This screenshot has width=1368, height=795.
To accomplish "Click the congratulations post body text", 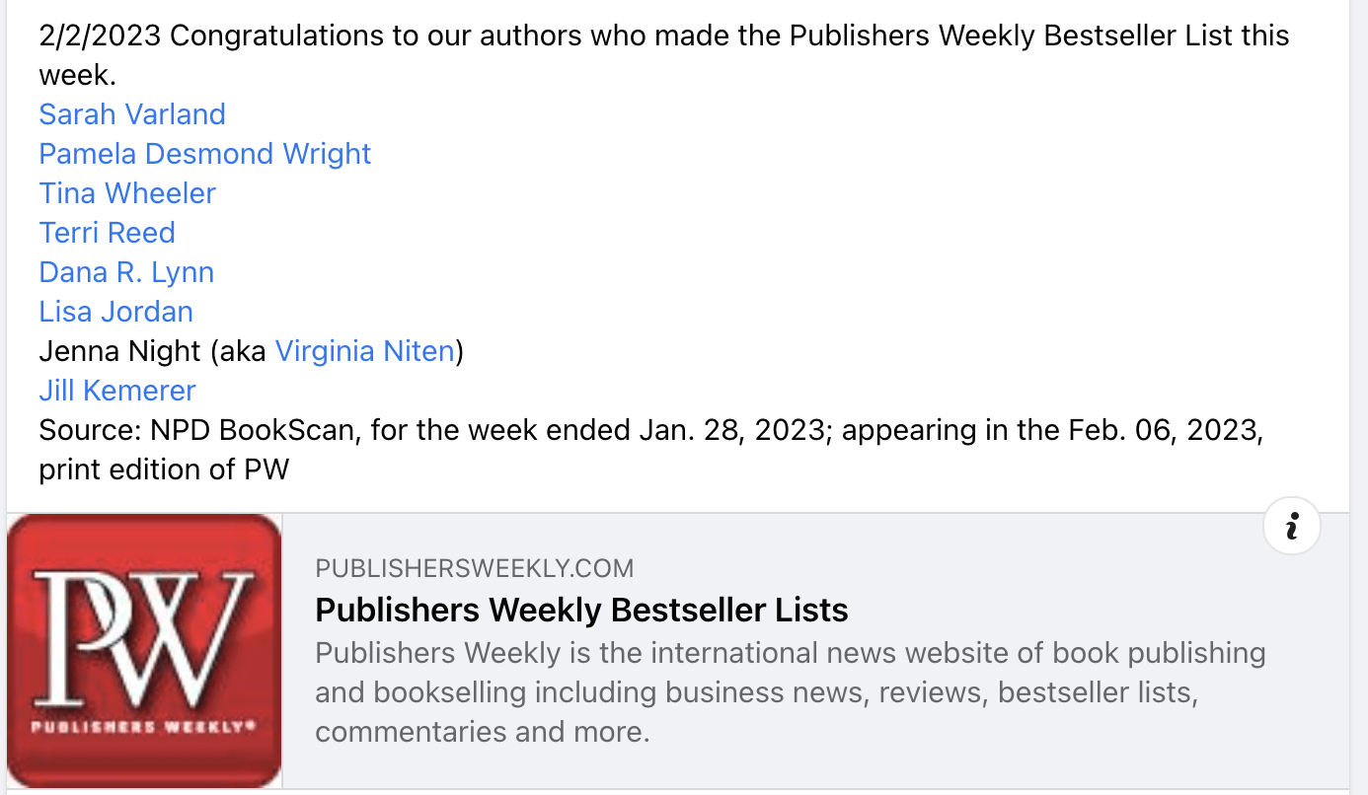I will point(663,54).
